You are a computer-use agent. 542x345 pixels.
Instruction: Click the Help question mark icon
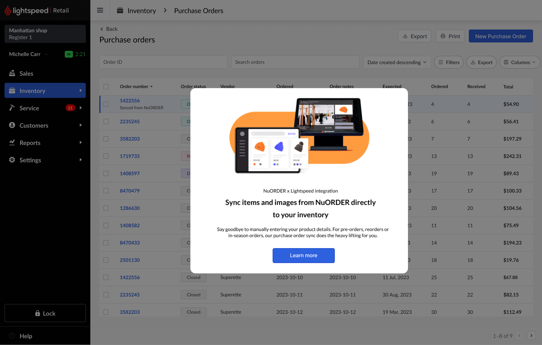pyautogui.click(x=12, y=336)
